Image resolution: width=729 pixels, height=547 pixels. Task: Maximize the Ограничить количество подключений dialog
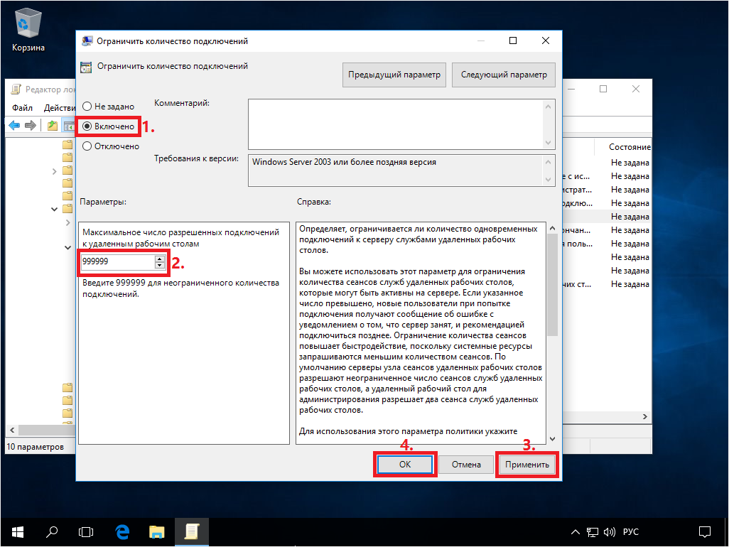[x=513, y=41]
